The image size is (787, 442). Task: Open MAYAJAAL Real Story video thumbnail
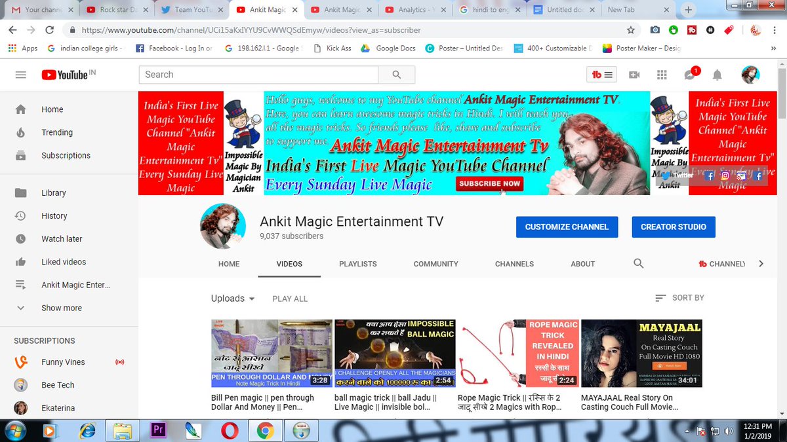641,354
